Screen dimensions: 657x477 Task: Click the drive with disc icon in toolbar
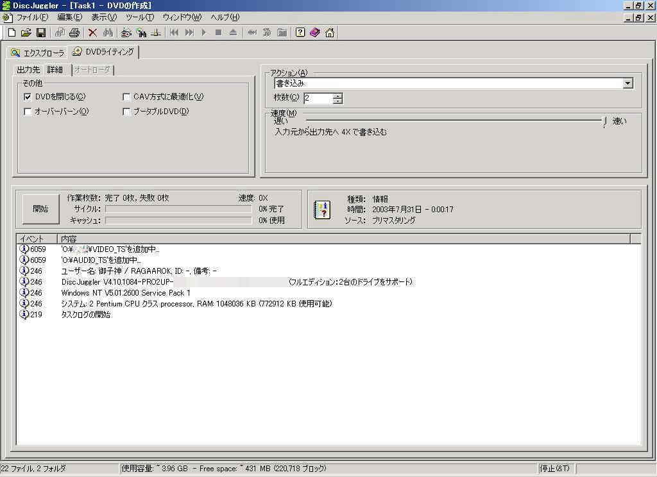pos(126,33)
